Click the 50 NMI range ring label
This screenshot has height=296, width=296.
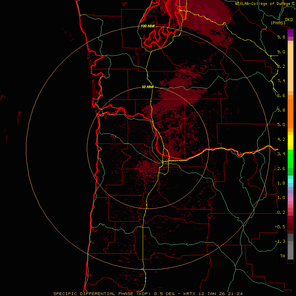click(148, 87)
